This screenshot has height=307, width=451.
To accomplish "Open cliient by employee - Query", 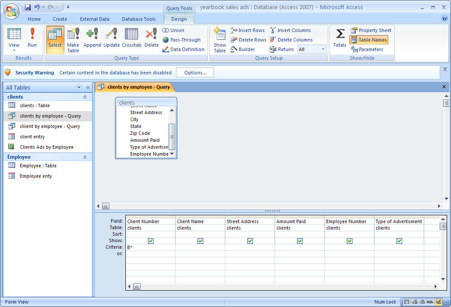I will tap(50, 126).
